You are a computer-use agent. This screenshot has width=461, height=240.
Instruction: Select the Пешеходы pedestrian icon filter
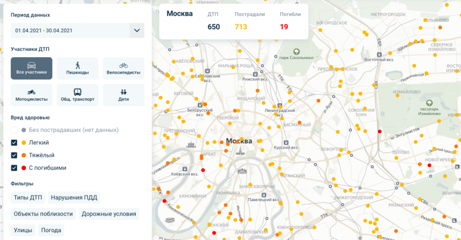[78, 65]
